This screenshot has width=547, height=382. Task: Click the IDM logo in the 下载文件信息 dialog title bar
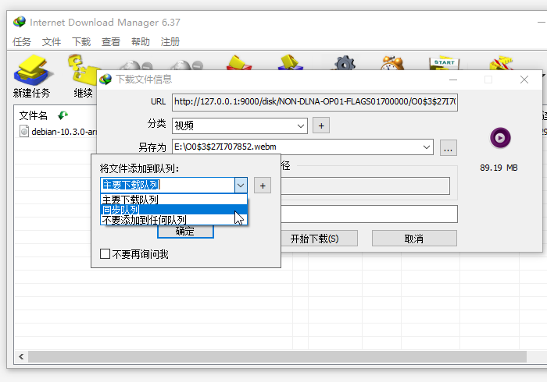tap(105, 80)
